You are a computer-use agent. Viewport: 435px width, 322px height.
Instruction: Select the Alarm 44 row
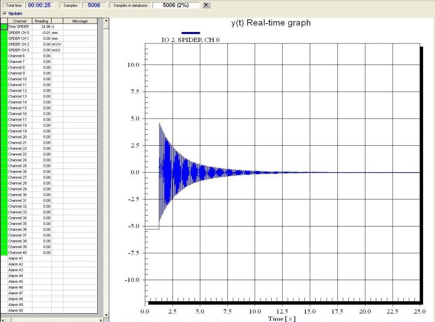point(49,276)
